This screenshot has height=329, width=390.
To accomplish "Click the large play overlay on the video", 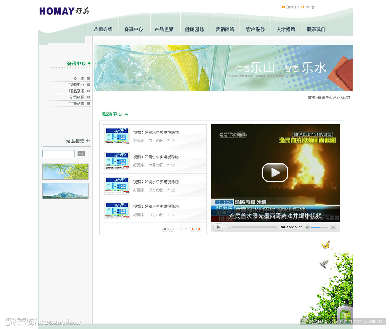I will [x=275, y=172].
